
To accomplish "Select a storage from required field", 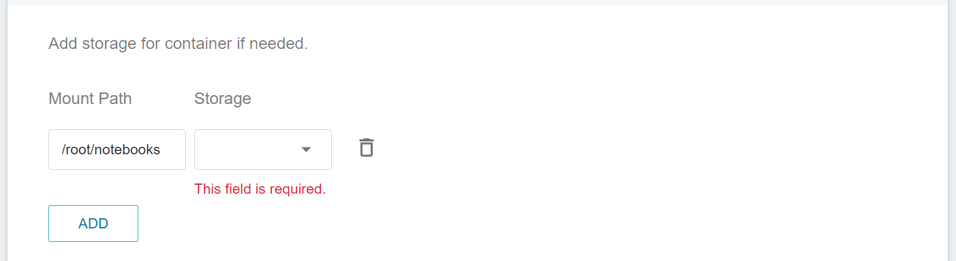I will pos(263,150).
